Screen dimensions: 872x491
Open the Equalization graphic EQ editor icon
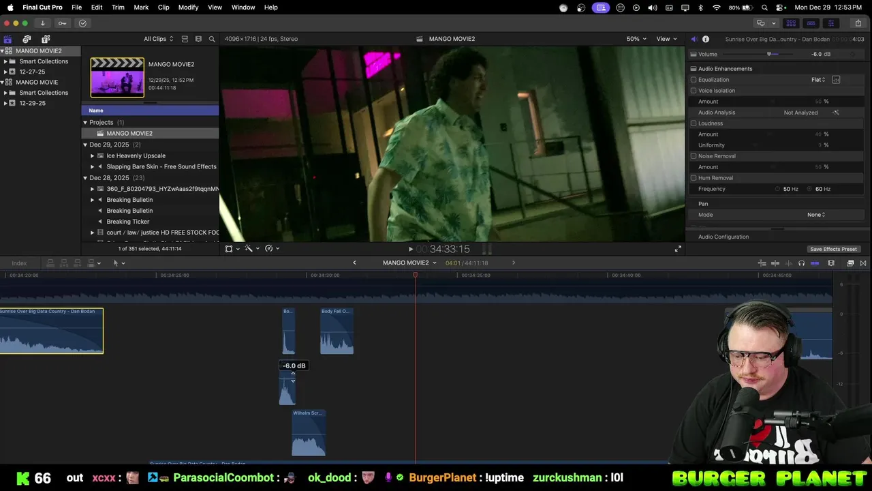click(x=836, y=80)
